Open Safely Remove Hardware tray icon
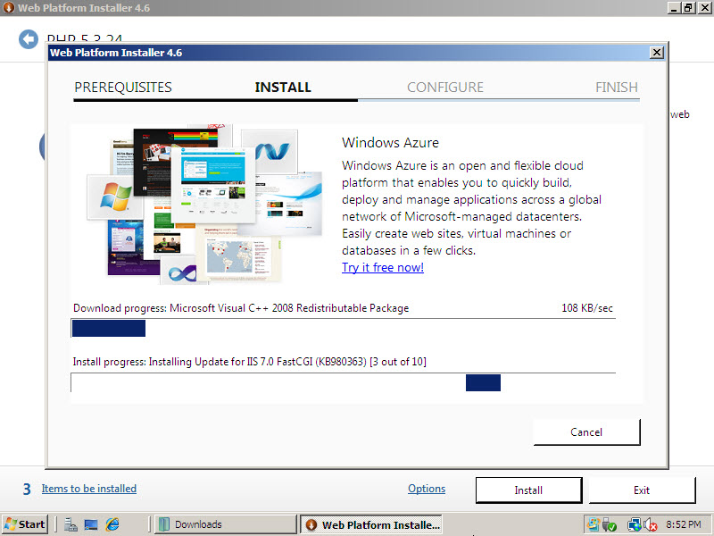This screenshot has width=714, height=536. click(x=610, y=525)
